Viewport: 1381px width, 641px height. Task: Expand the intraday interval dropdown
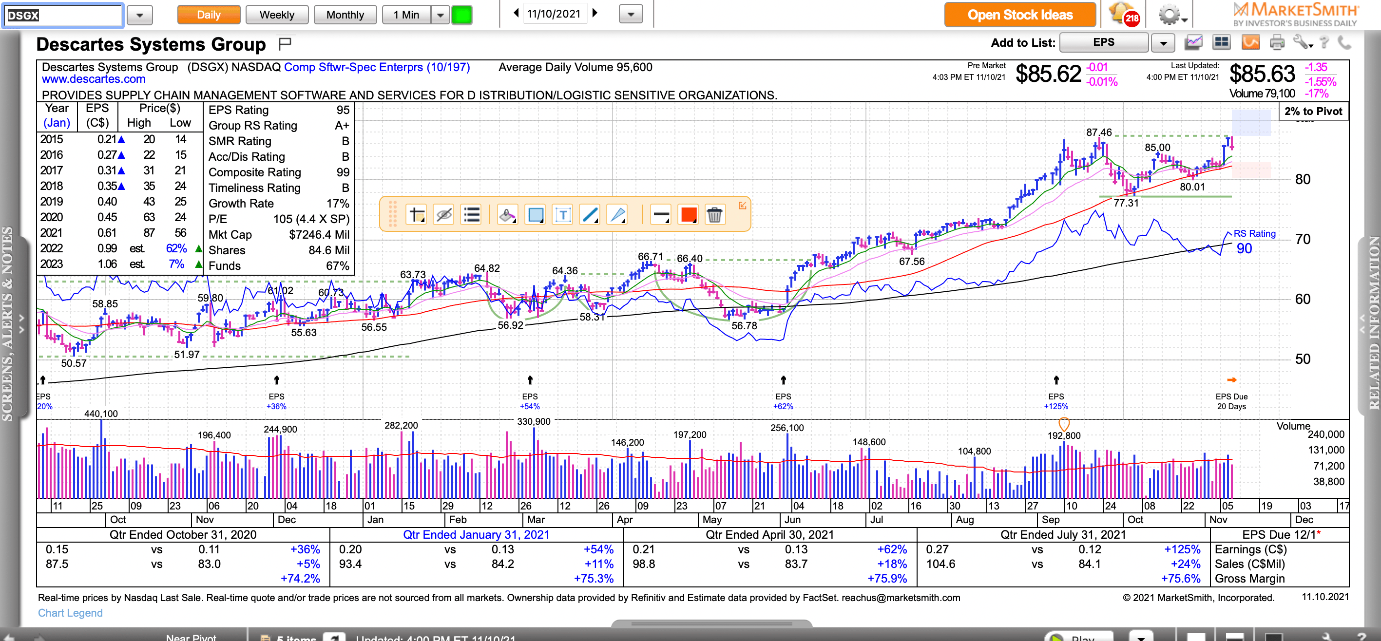[440, 15]
